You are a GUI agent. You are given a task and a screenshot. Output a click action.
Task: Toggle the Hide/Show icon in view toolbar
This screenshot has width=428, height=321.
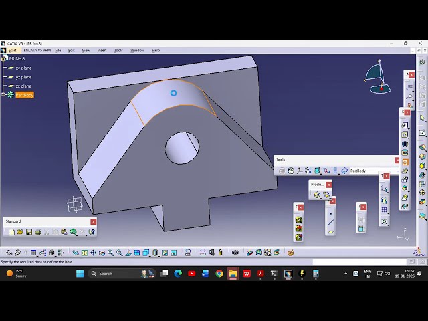(x=165, y=253)
